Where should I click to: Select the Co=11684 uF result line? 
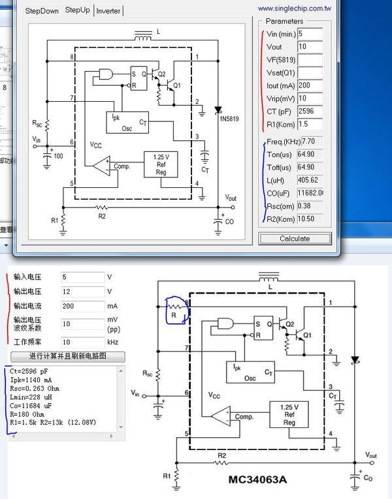pyautogui.click(x=31, y=406)
